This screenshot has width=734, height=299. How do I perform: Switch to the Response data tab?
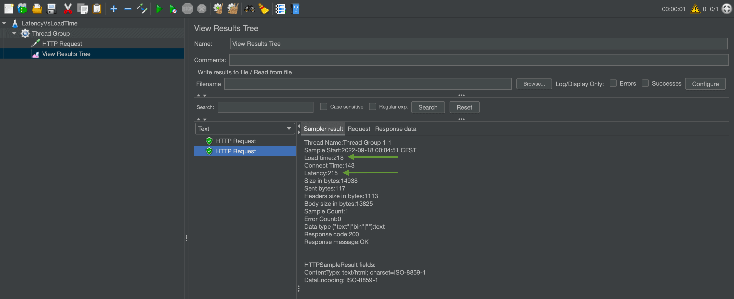click(395, 129)
